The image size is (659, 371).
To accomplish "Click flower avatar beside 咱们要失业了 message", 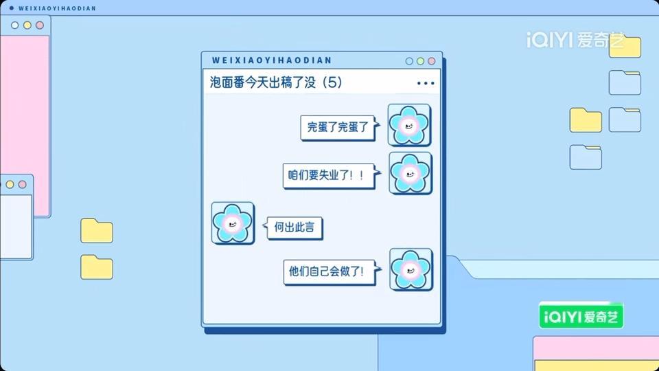I will click(411, 173).
